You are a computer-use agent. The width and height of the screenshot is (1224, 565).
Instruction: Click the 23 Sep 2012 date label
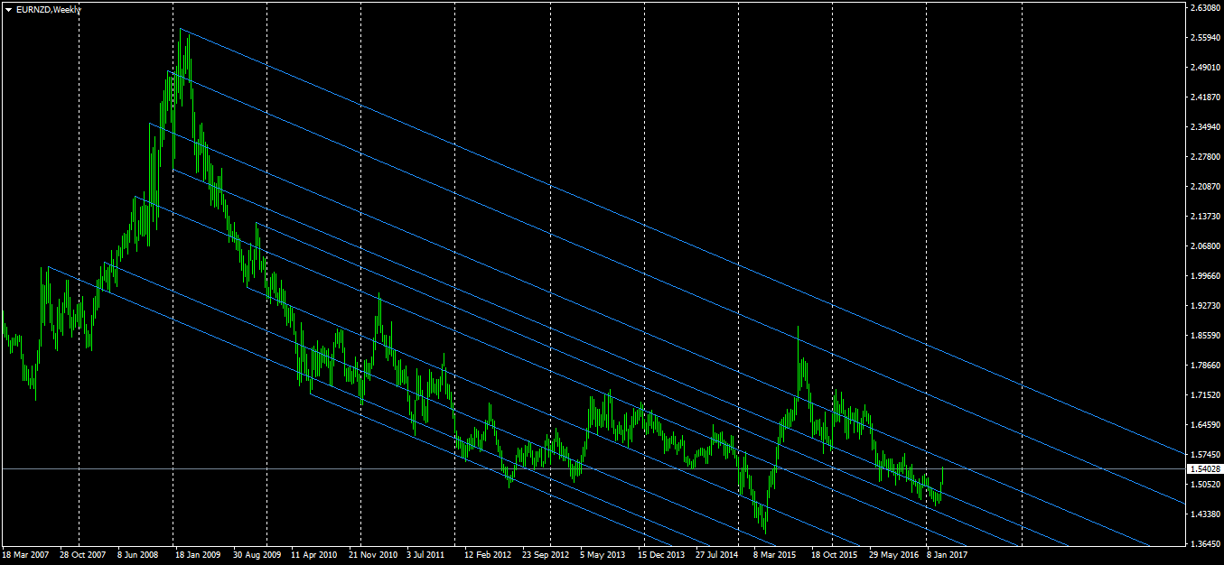(x=546, y=555)
